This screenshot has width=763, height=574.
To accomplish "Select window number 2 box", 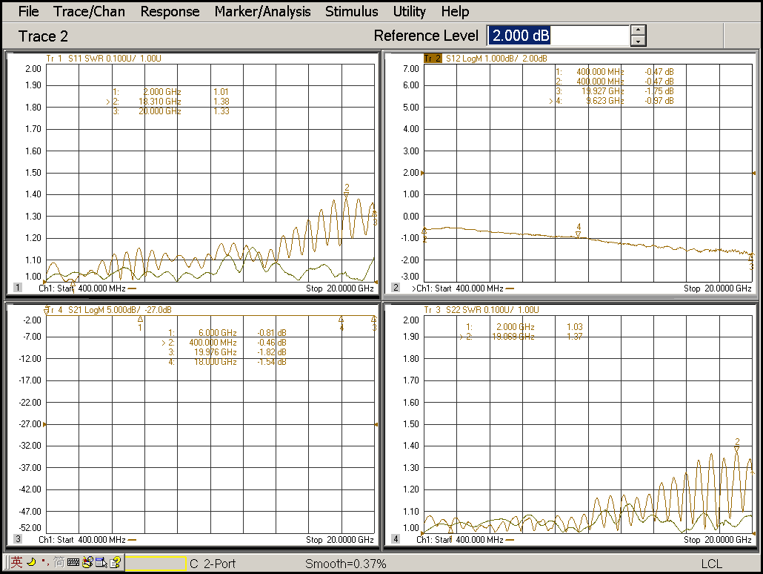I will 396,288.
